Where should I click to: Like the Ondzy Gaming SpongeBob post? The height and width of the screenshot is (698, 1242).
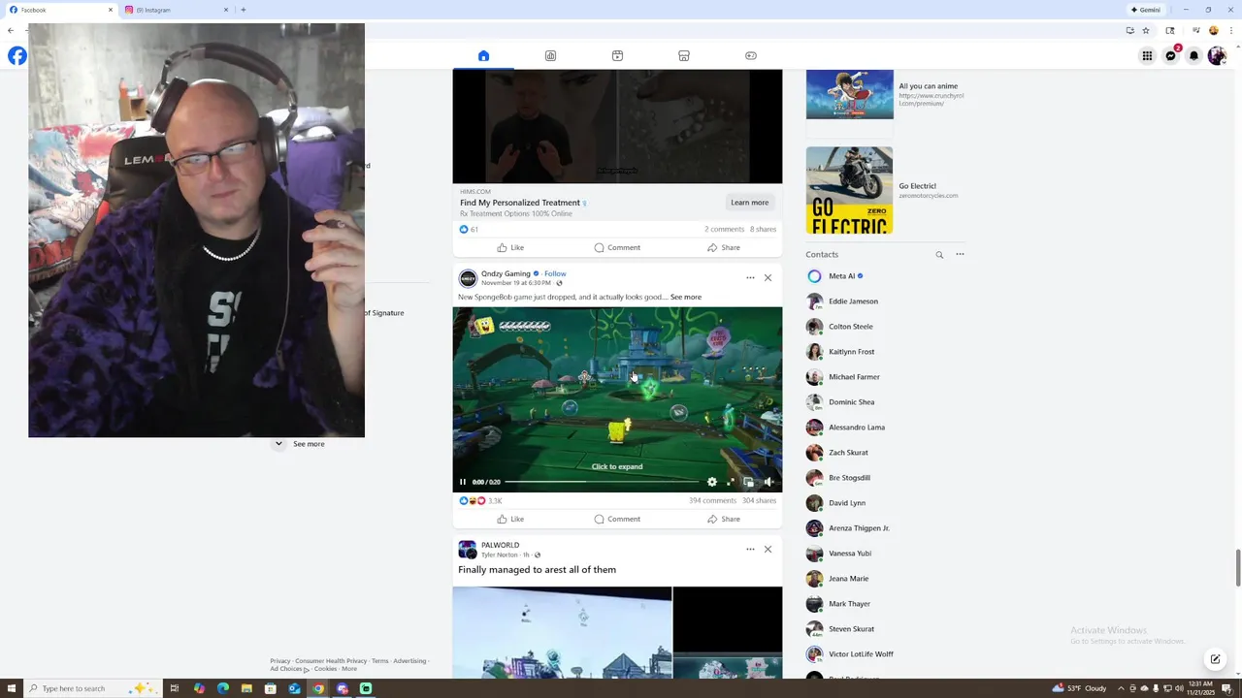pos(510,519)
